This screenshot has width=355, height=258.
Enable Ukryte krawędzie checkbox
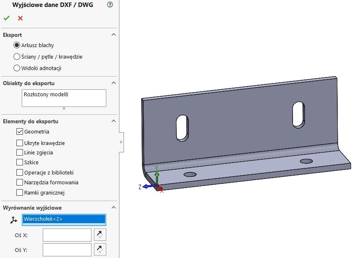click(x=20, y=143)
